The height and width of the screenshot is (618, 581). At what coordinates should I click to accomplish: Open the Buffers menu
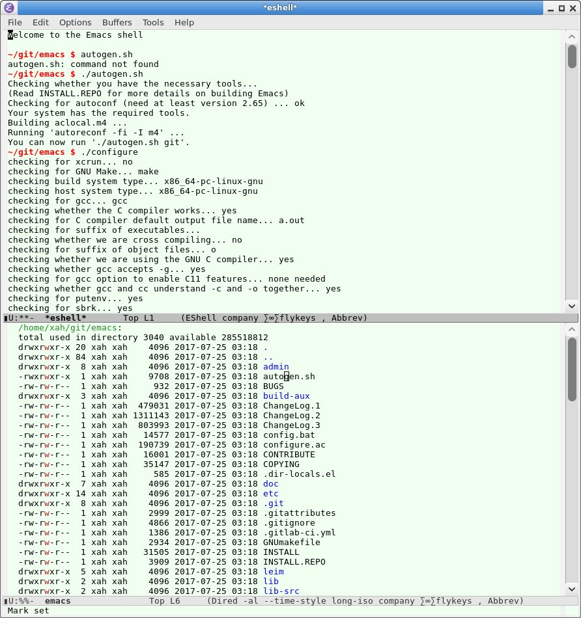[117, 23]
